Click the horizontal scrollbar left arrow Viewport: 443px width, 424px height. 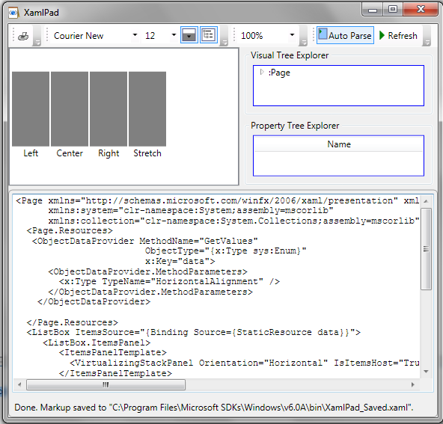[x=19, y=384]
